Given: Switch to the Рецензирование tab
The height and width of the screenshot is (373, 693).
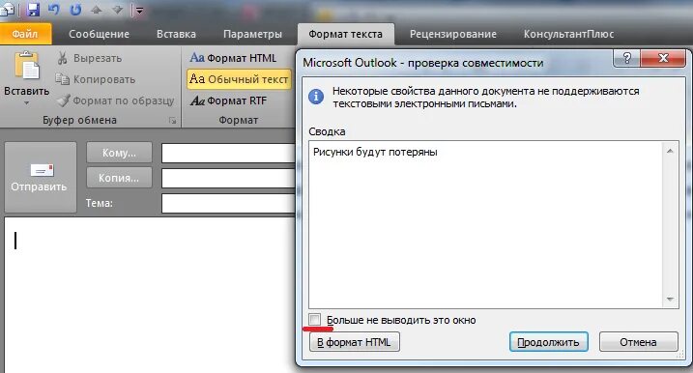Looking at the screenshot, I should click(x=453, y=34).
